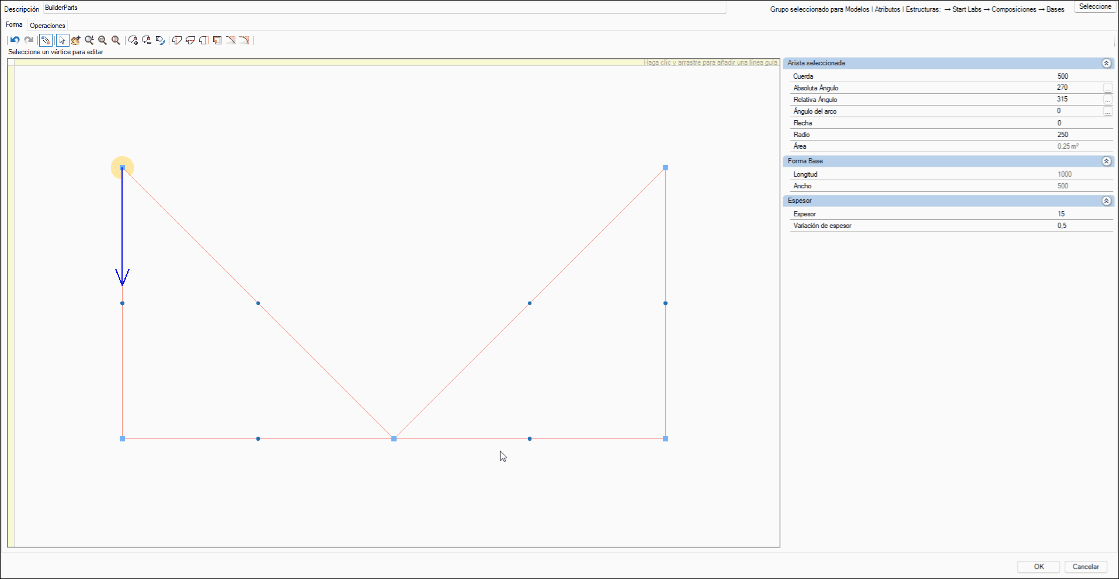Click the chamfer corner icon
The width and height of the screenshot is (1119, 579).
coord(231,40)
